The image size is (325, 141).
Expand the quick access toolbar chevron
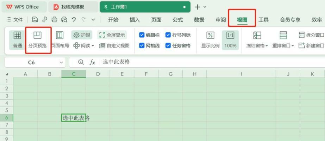93,20
